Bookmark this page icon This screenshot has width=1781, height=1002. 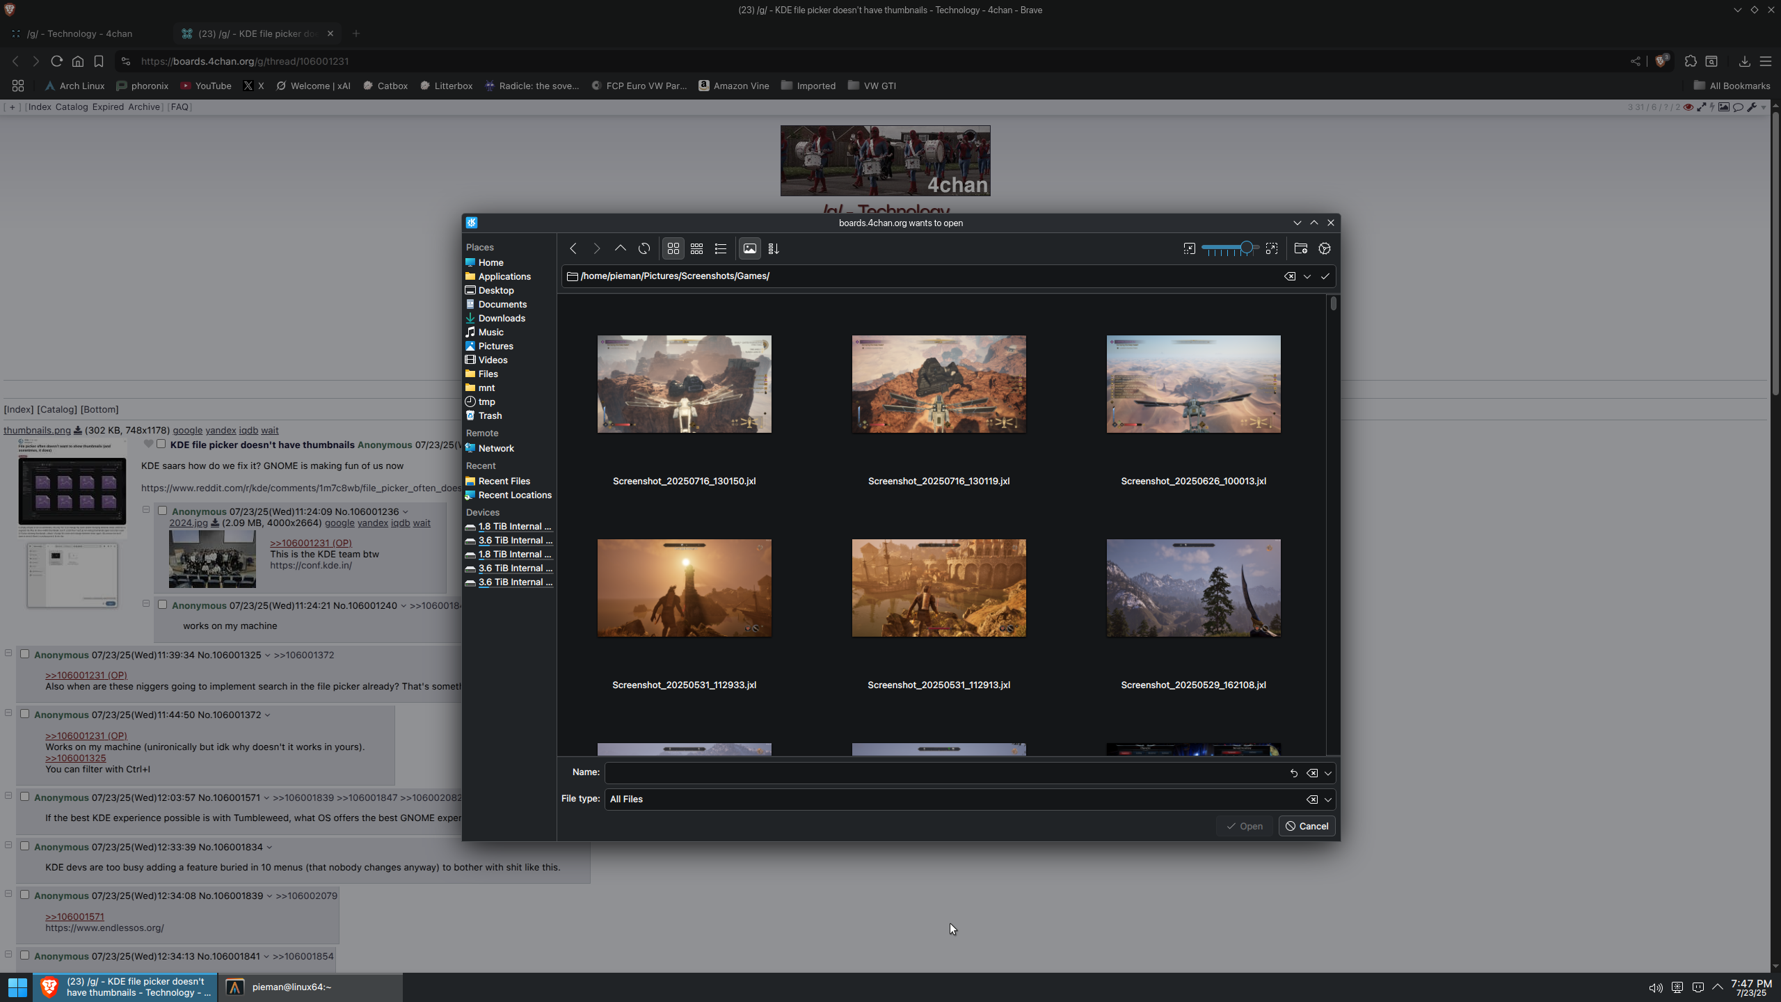pos(99,61)
